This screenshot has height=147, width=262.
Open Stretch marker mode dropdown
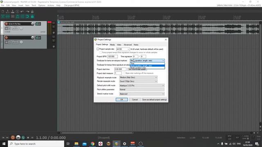(x=142, y=94)
